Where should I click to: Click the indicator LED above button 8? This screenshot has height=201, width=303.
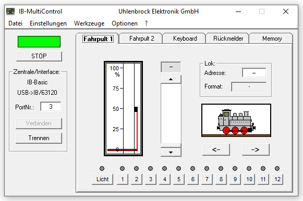coord(221,168)
